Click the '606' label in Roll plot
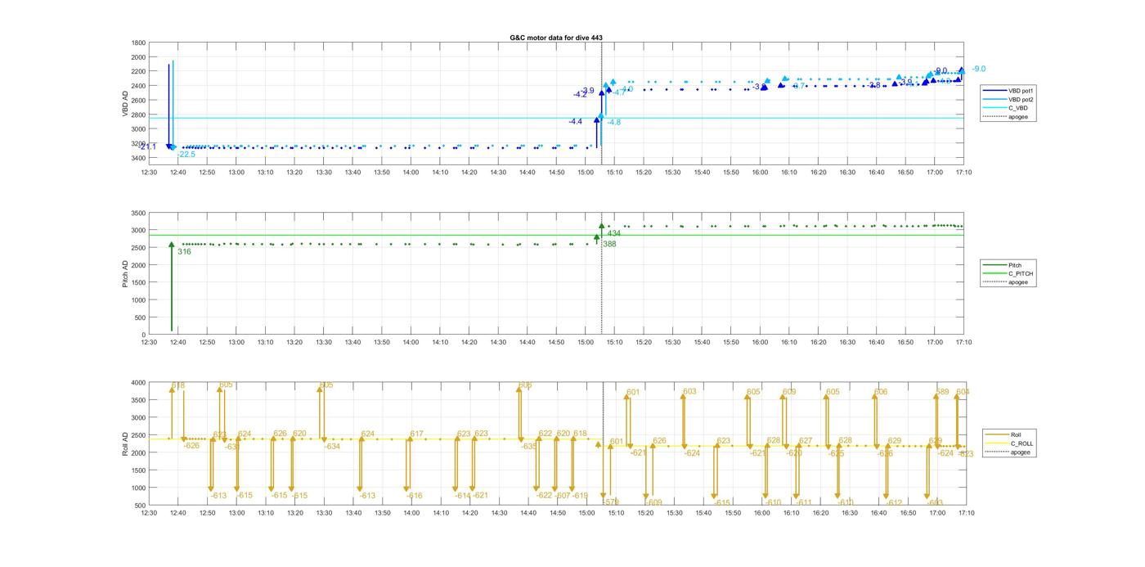This screenshot has height=567, width=1145. (881, 392)
